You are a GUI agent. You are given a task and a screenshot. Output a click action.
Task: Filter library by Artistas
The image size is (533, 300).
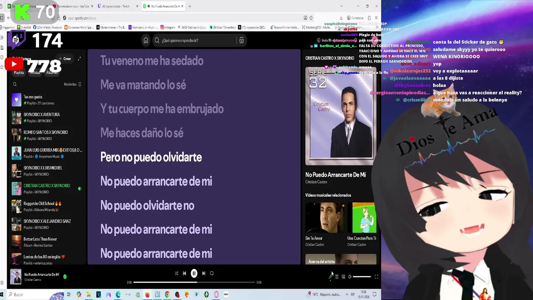(35, 72)
